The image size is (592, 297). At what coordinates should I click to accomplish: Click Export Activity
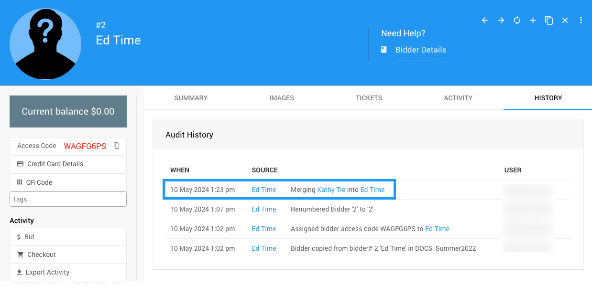point(47,272)
